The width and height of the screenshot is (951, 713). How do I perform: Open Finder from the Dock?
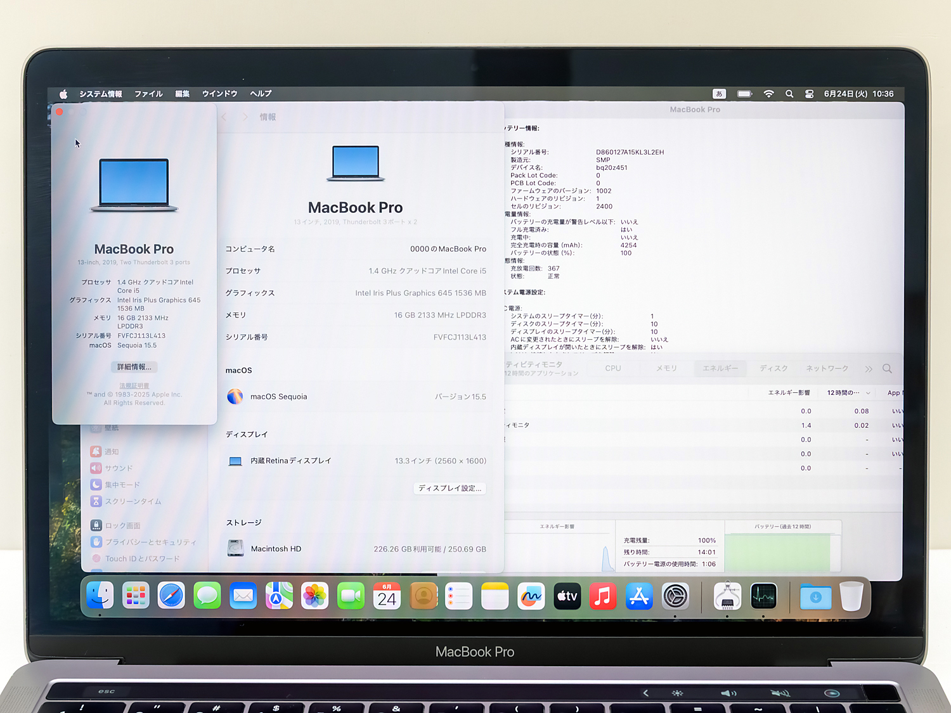tap(100, 596)
